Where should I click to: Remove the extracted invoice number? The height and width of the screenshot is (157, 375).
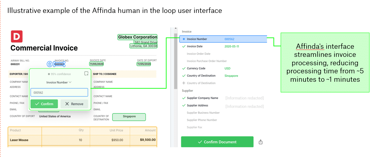[74, 104]
